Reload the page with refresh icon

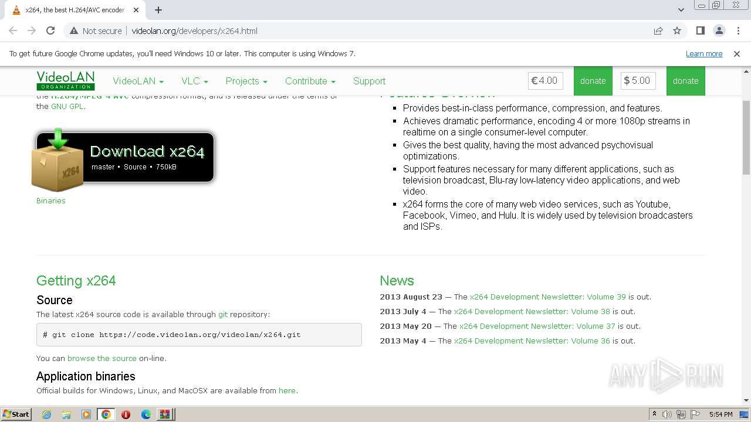tap(50, 31)
